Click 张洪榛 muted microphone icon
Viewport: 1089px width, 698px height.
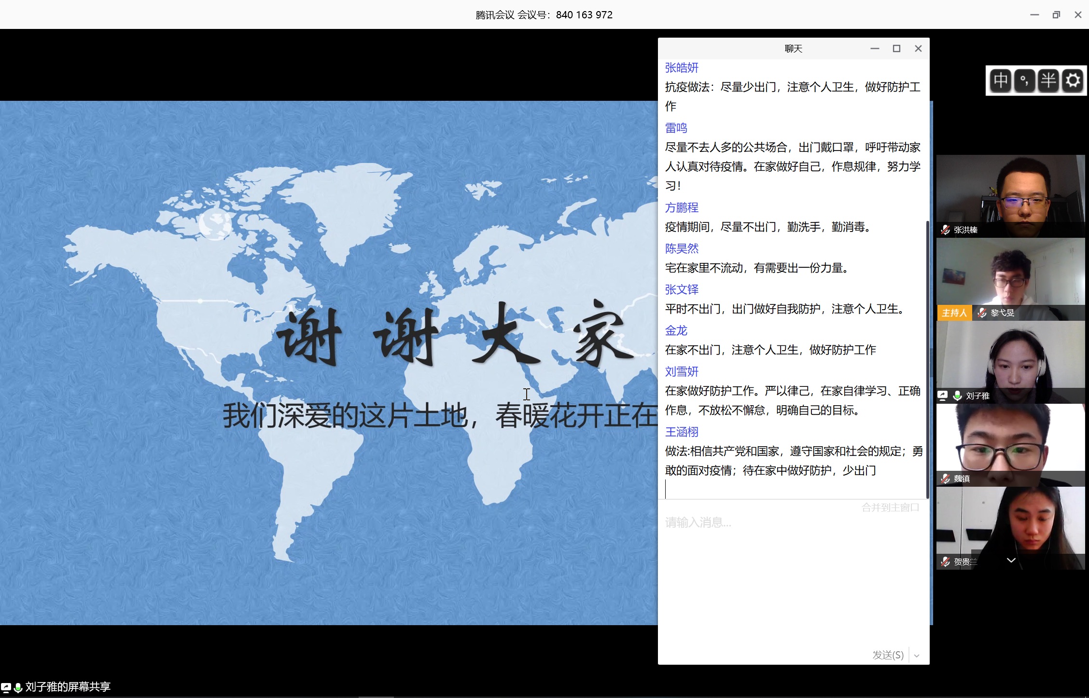point(945,230)
